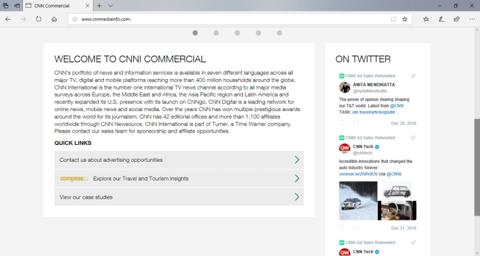480x256 pixels.
Task: Click the scrollbar up arrow
Action: (x=477, y=30)
